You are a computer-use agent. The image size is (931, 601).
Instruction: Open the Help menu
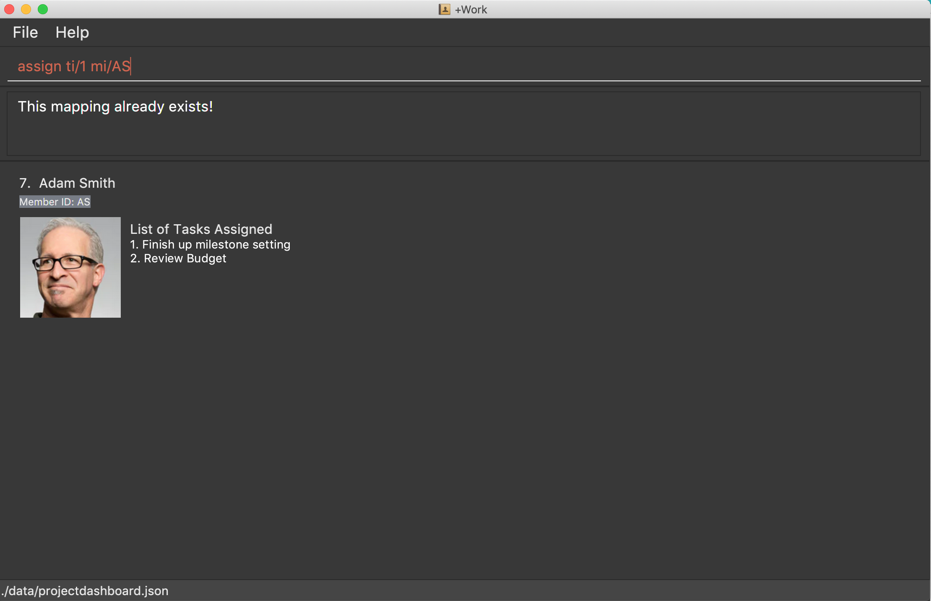(72, 32)
